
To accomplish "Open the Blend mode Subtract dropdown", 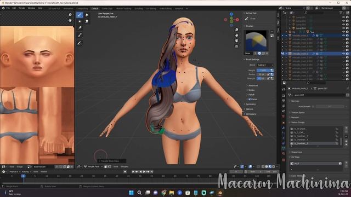I will tap(265, 65).
